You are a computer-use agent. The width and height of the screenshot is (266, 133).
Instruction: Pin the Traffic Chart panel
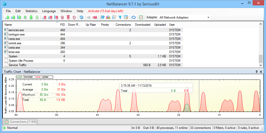pyautogui.click(x=256, y=72)
